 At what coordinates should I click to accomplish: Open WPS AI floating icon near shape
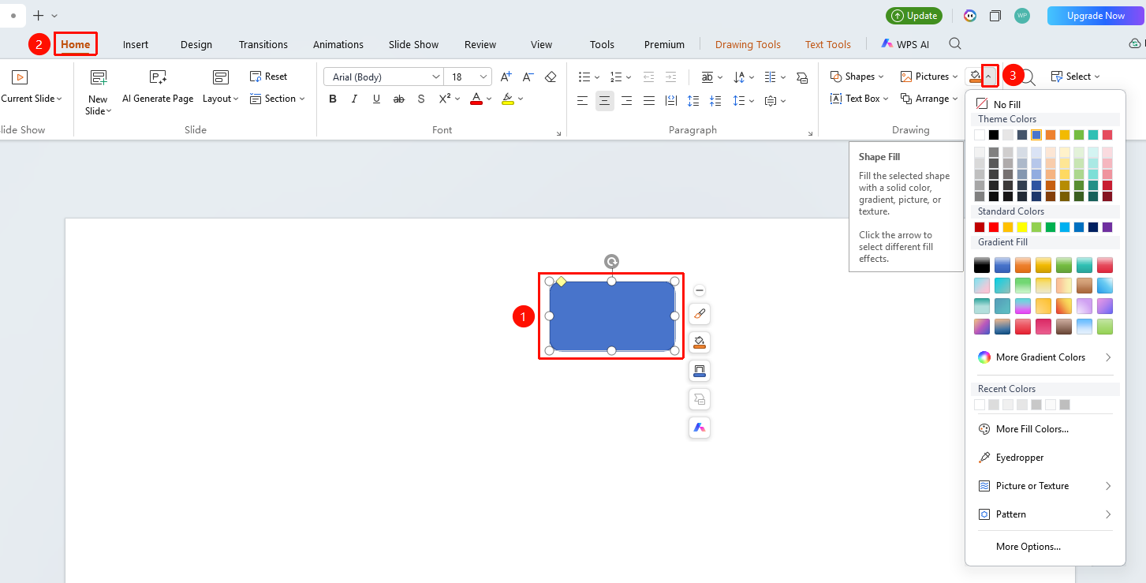700,428
